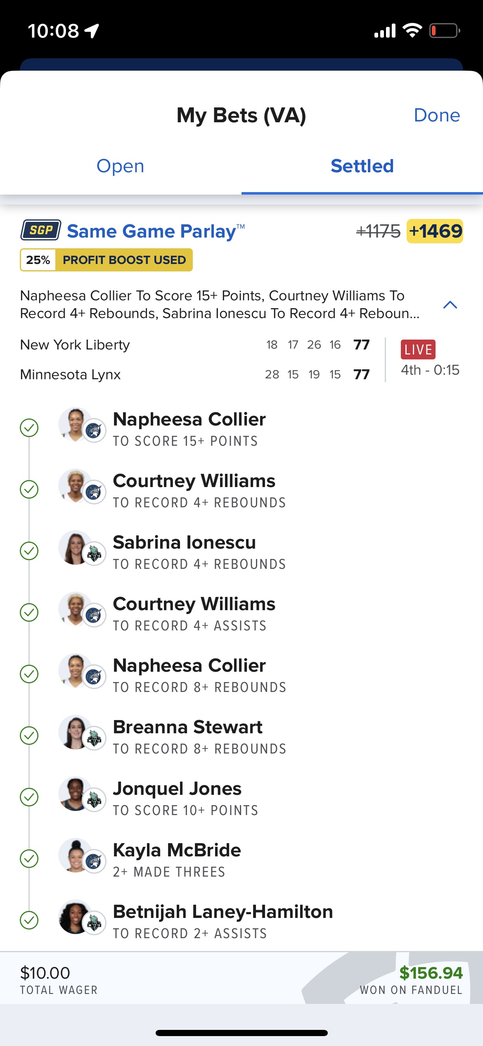Collapse the parlay details chevron
This screenshot has height=1046, width=483.
click(x=450, y=305)
